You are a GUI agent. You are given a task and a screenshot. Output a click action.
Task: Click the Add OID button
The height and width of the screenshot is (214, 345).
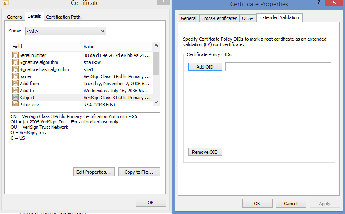[205, 67]
